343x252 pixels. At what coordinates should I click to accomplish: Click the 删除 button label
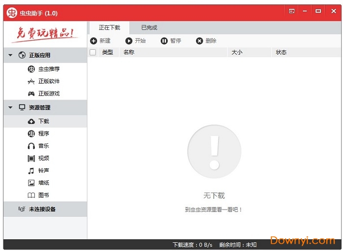click(x=211, y=41)
